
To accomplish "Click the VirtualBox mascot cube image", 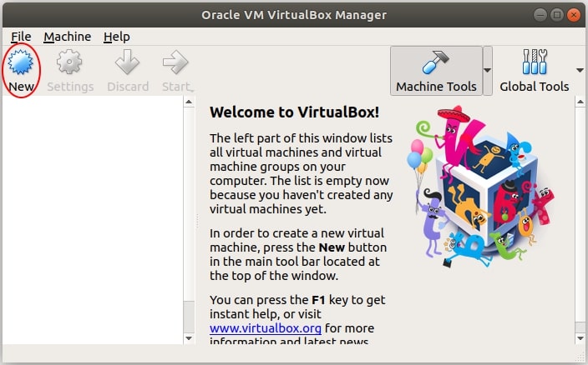I will (481, 187).
